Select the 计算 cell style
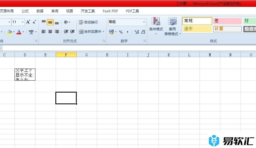Image resolution: width=256 pixels, height=148 pixels. point(227,29)
